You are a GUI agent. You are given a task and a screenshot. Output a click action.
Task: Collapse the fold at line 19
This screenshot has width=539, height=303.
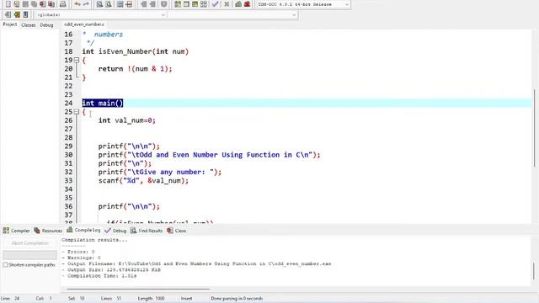(77, 60)
